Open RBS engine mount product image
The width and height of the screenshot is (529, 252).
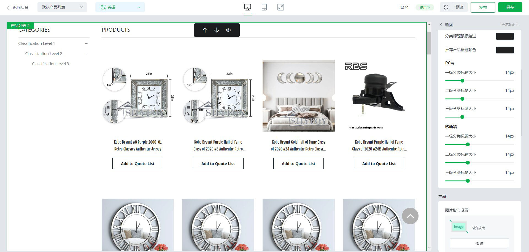click(379, 96)
